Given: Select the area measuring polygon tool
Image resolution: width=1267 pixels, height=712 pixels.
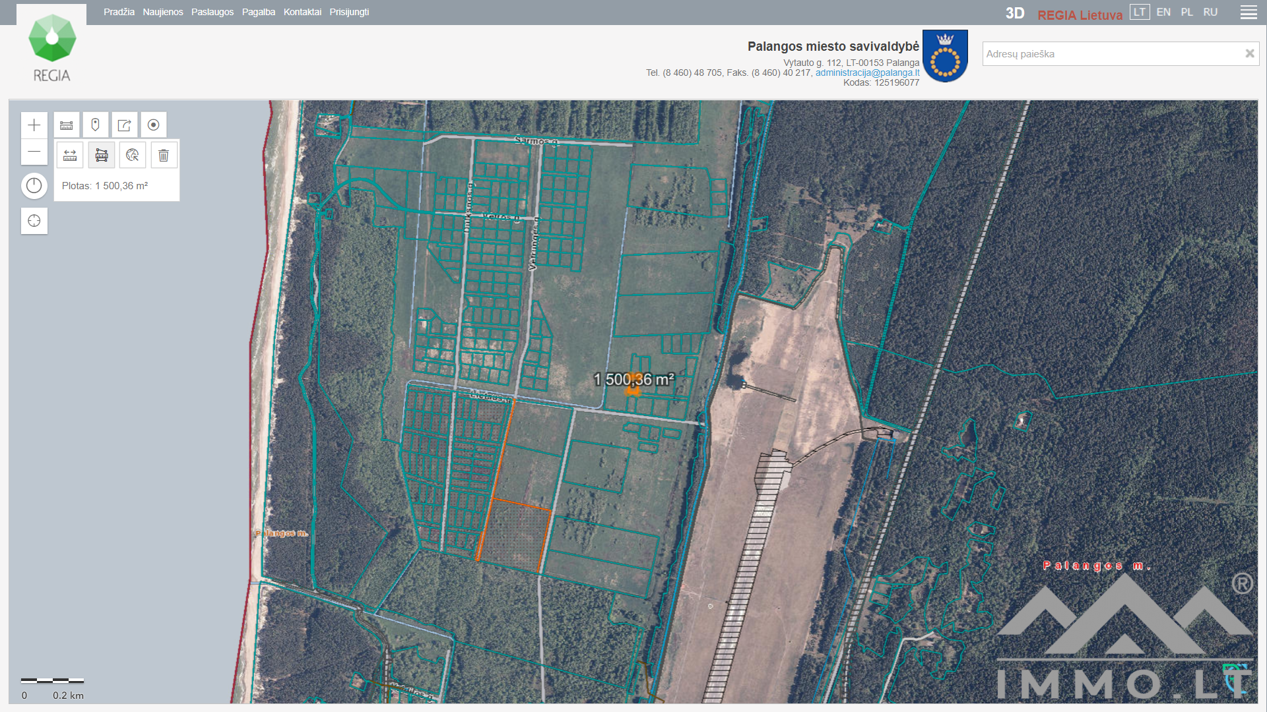Looking at the screenshot, I should click(x=102, y=156).
